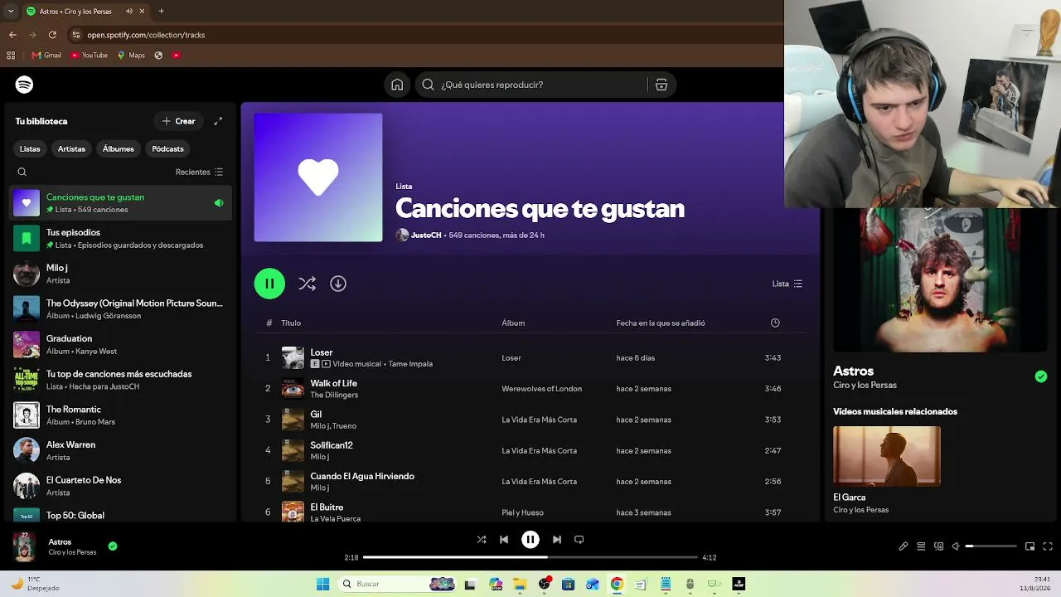
Task: Open Google Chrome from the taskbar
Action: point(617,584)
